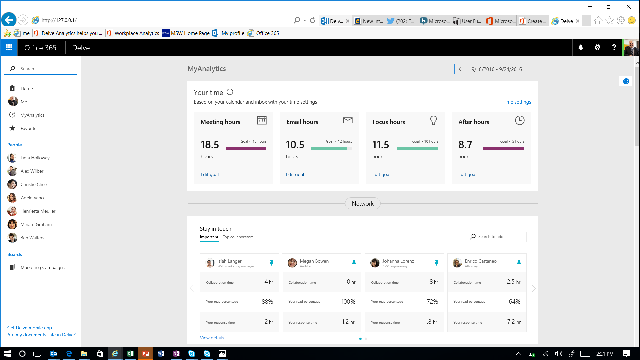
Task: Toggle the pin on Megan Bowen's card
Action: click(354, 263)
